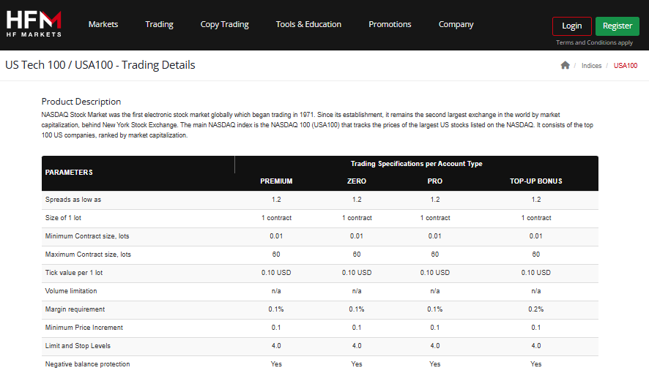Image resolution: width=649 pixels, height=373 pixels.
Task: Click the PREMIUM margin requirement 0.1%
Action: (x=276, y=309)
